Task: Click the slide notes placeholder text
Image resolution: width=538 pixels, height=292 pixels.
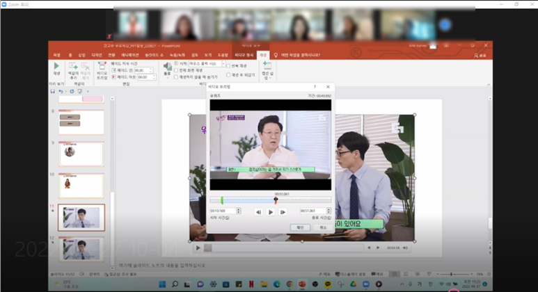Action: coord(162,266)
